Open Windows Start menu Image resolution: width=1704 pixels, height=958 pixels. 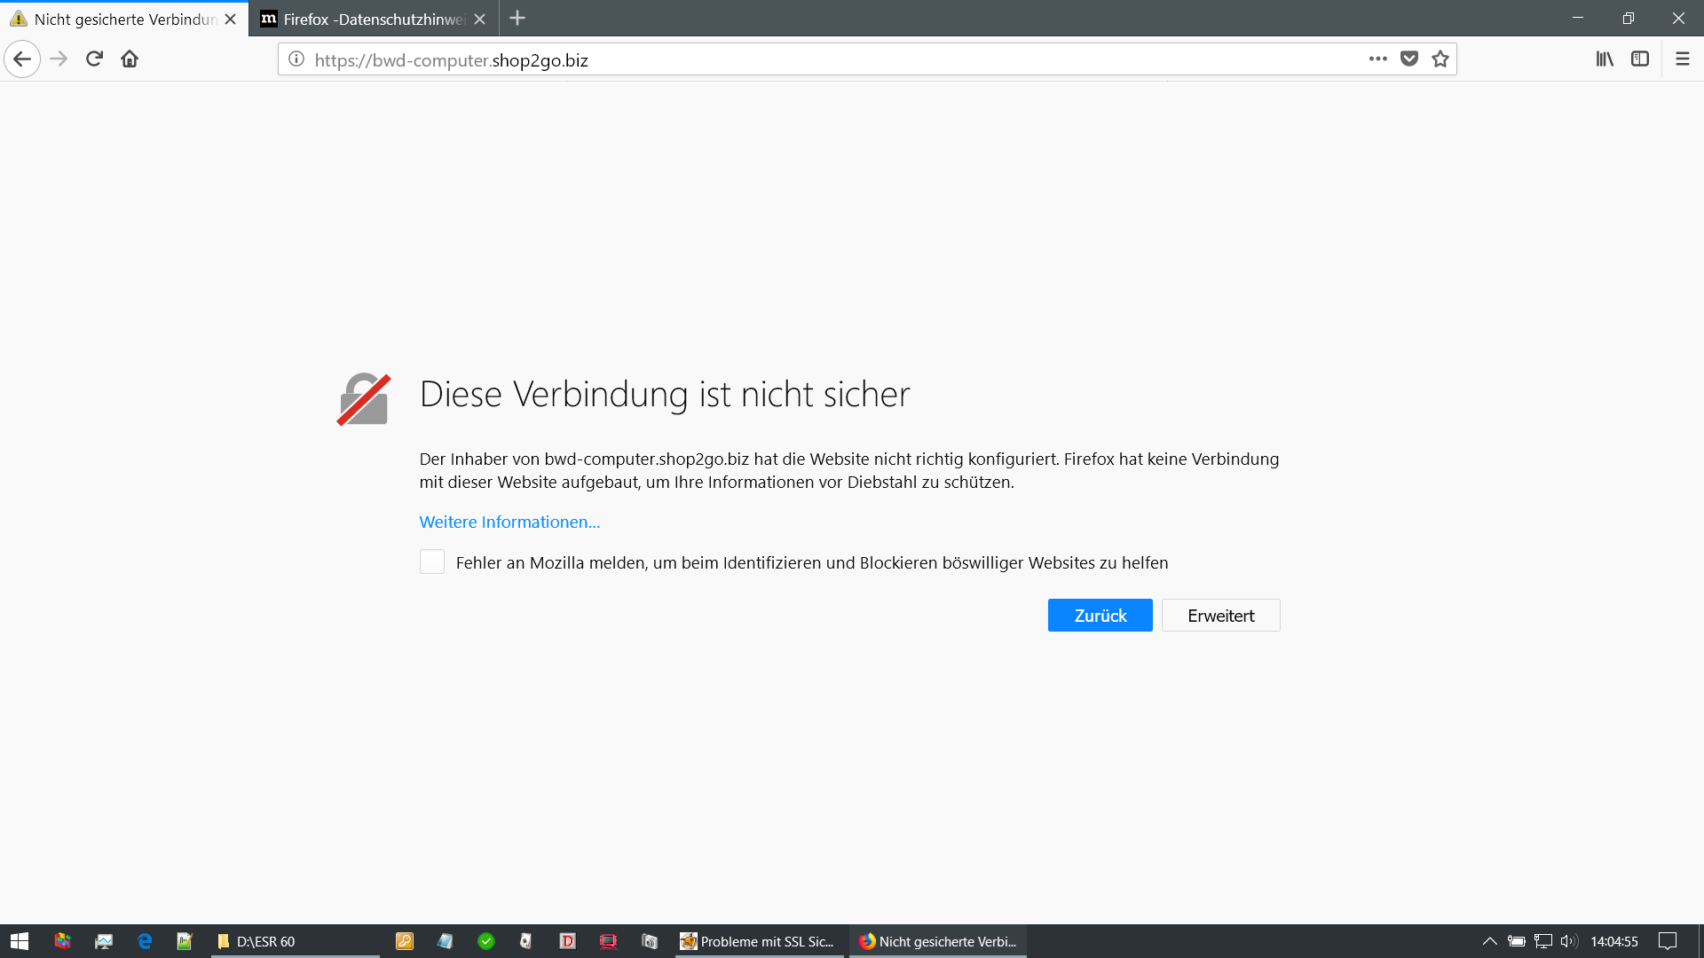tap(20, 941)
